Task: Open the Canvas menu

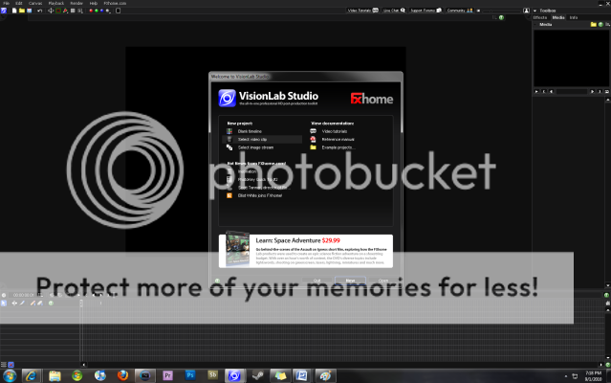Action: [x=35, y=3]
